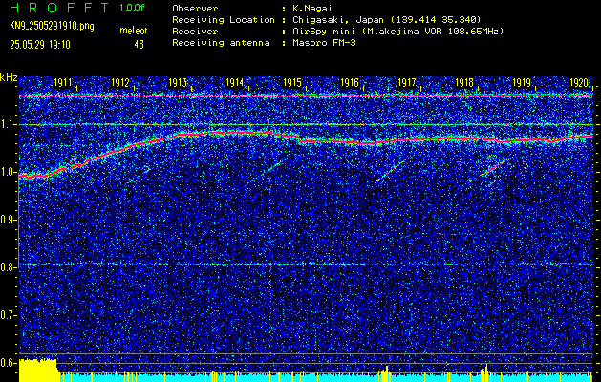Click the meteor echo streak near 1915
Screen dimensions: 601x382
pos(275,165)
